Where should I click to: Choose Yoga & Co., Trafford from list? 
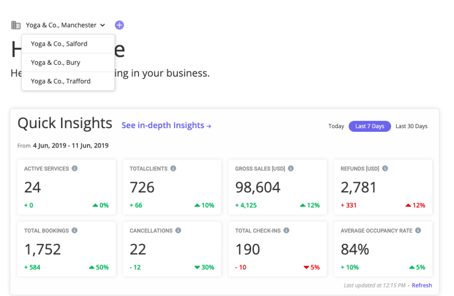[x=61, y=81]
